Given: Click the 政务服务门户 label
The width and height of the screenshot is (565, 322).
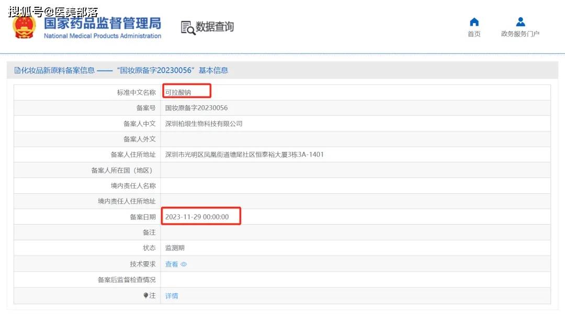Looking at the screenshot, I should 521,34.
